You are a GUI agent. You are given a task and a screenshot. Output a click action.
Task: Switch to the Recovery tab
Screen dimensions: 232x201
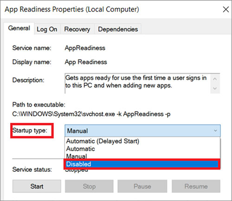[x=77, y=29]
